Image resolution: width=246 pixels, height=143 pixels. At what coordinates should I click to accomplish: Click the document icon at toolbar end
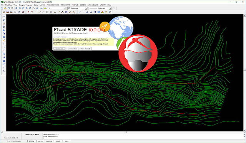click(x=110, y=12)
